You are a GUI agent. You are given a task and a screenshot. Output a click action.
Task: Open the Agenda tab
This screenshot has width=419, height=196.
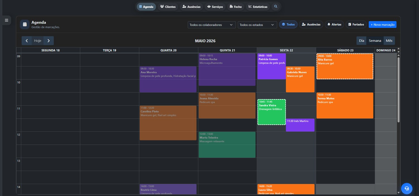pos(146,7)
